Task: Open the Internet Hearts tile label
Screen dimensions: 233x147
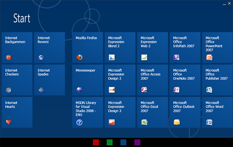Action: tap(11, 105)
